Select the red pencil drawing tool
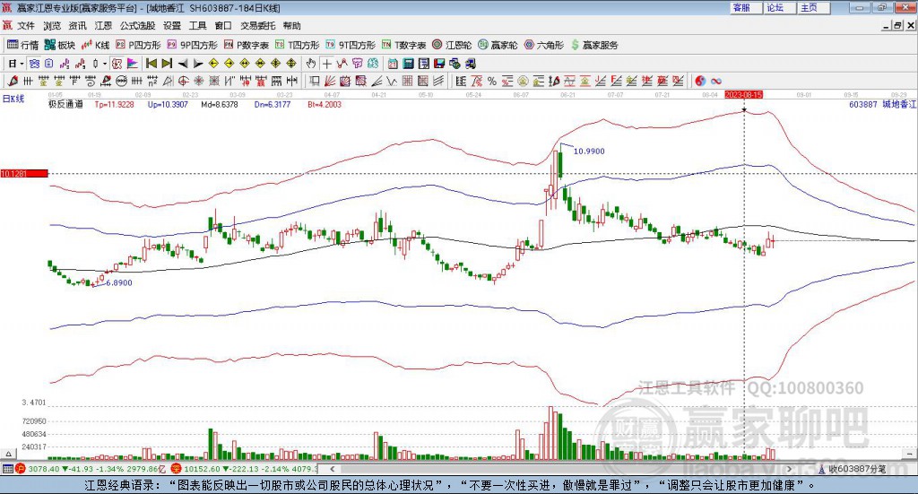Viewport: 918px width, 494px height. point(13,81)
